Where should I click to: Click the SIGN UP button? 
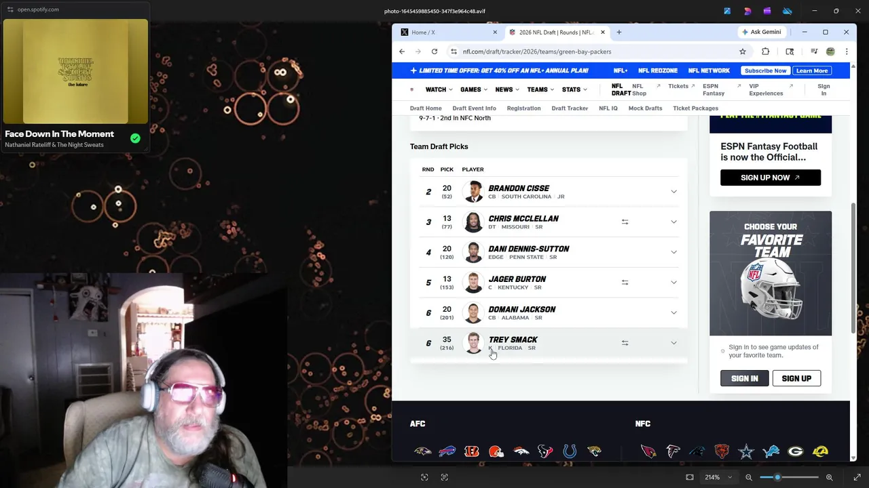[x=796, y=379]
